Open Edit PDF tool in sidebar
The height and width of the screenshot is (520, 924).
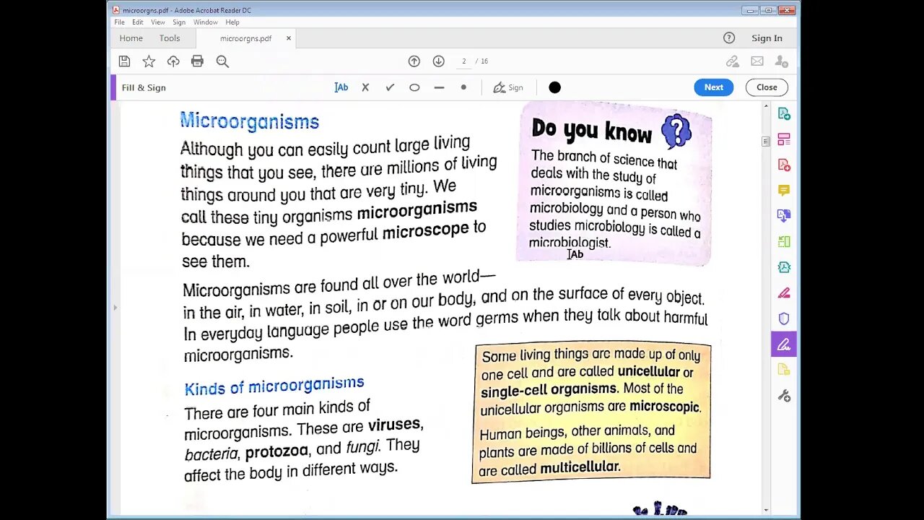pos(784,165)
